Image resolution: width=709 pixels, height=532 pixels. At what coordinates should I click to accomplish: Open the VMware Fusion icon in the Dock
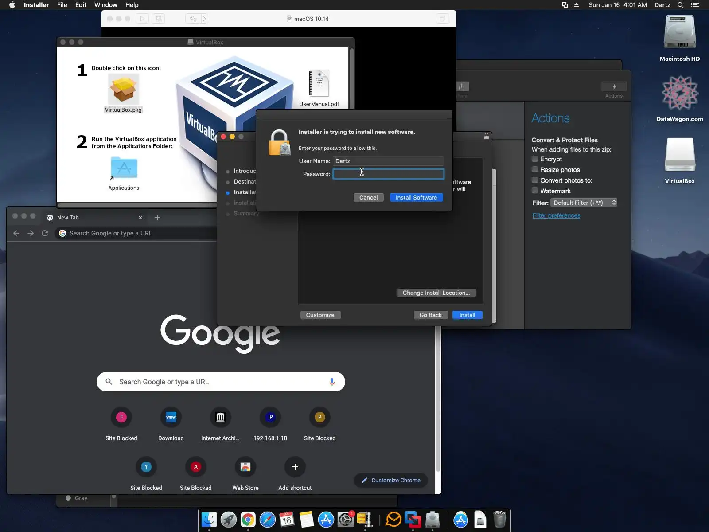tap(413, 520)
